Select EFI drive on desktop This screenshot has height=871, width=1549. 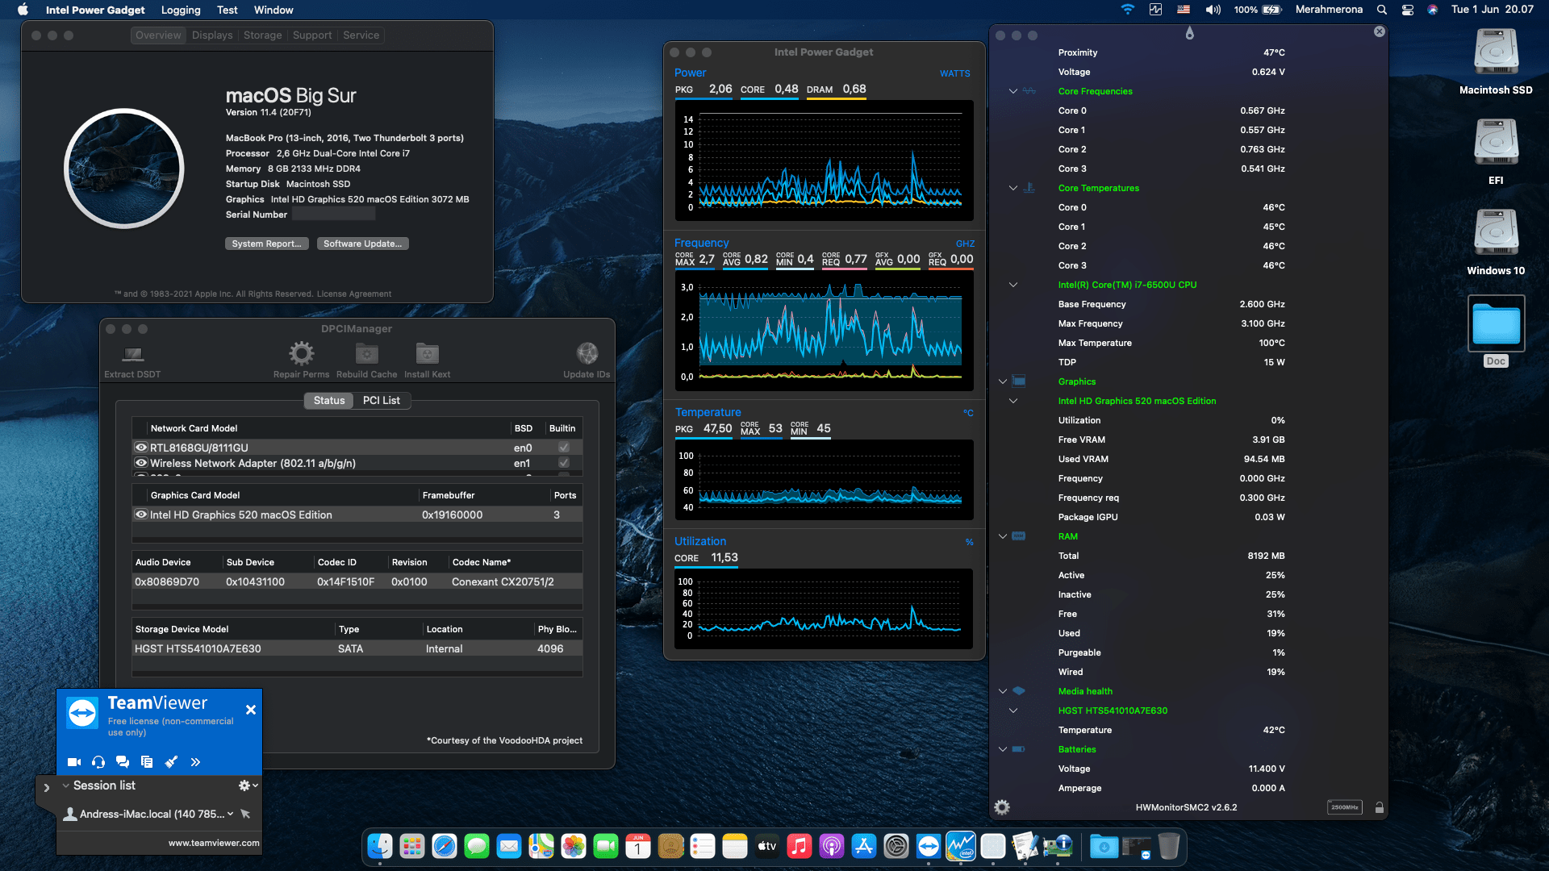point(1496,144)
